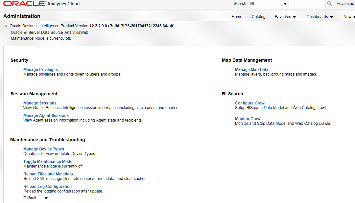Click the search magnifier icon

pyautogui.click(x=329, y=4)
